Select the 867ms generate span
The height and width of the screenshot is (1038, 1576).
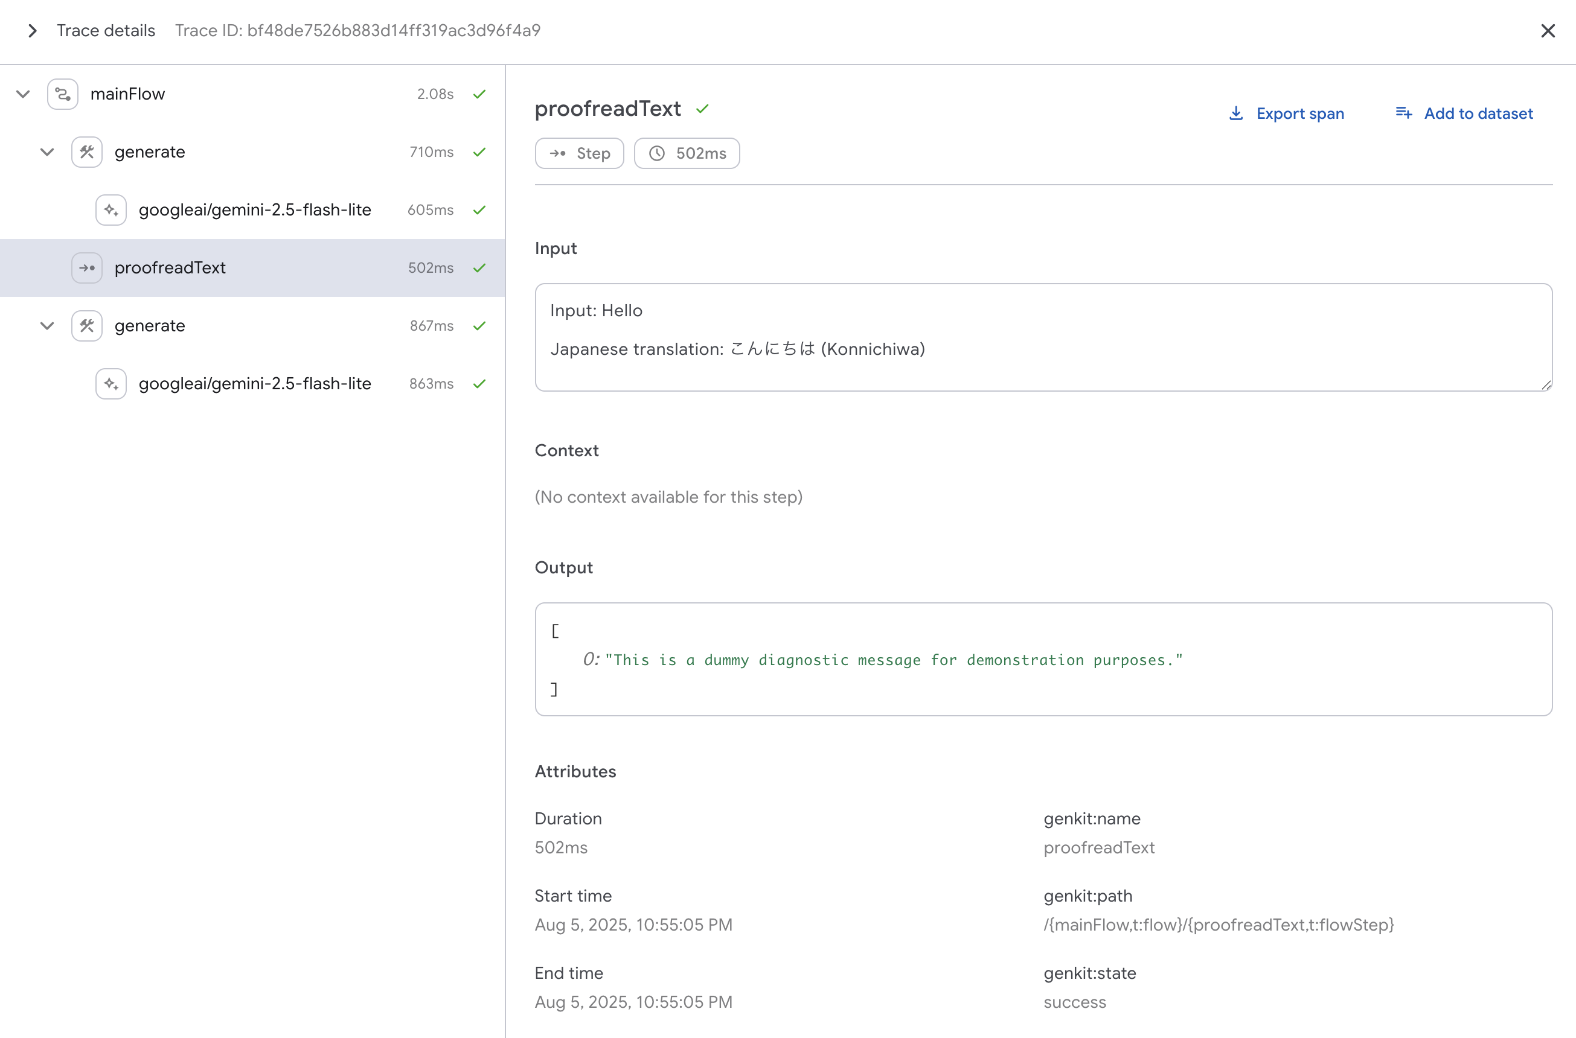coord(150,326)
